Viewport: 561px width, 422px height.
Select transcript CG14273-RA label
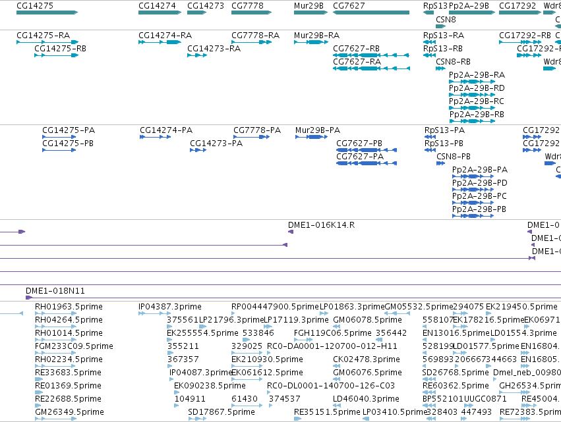point(214,49)
